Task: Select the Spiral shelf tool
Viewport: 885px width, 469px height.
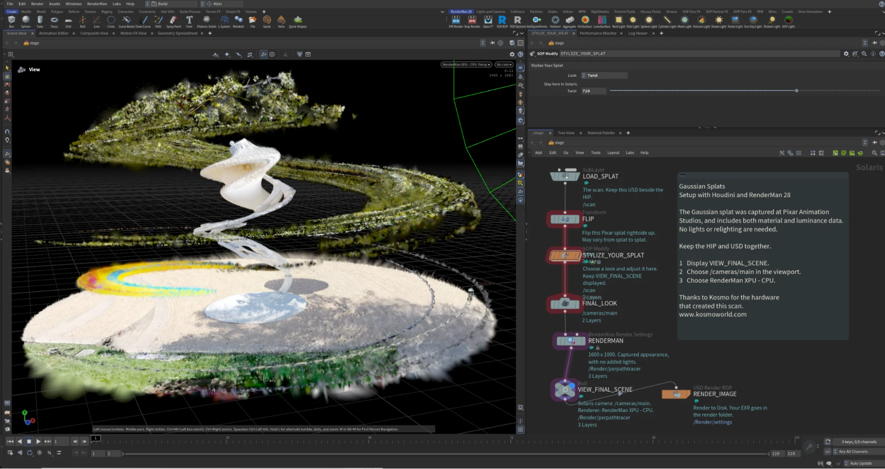Action: coord(267,21)
